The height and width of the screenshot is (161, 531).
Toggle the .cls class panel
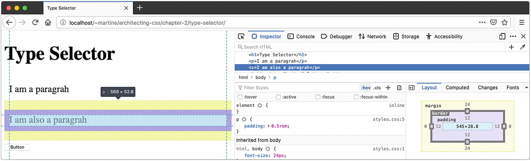tap(377, 88)
